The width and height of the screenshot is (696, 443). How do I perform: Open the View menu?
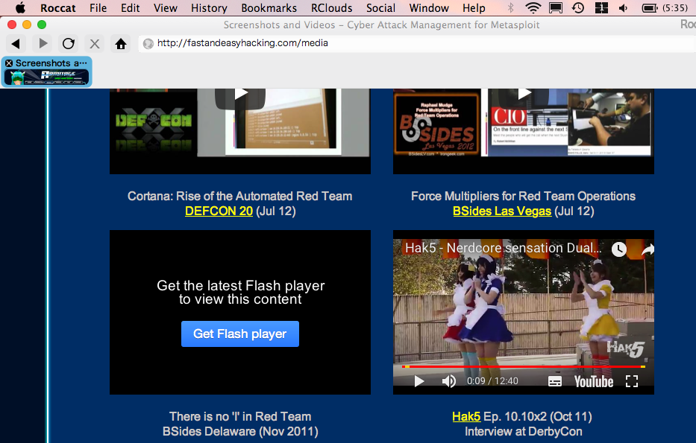[165, 8]
